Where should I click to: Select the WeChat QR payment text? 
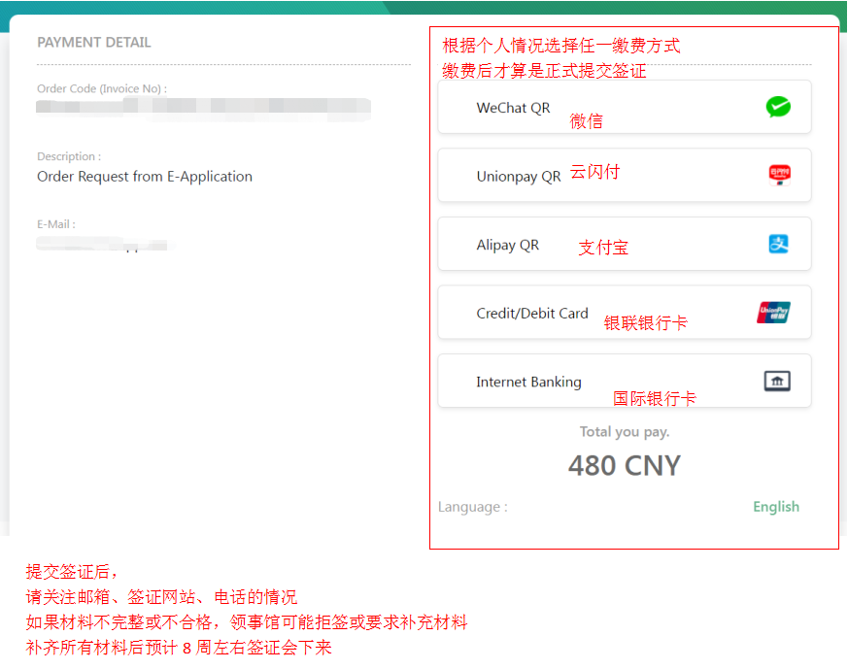(513, 108)
